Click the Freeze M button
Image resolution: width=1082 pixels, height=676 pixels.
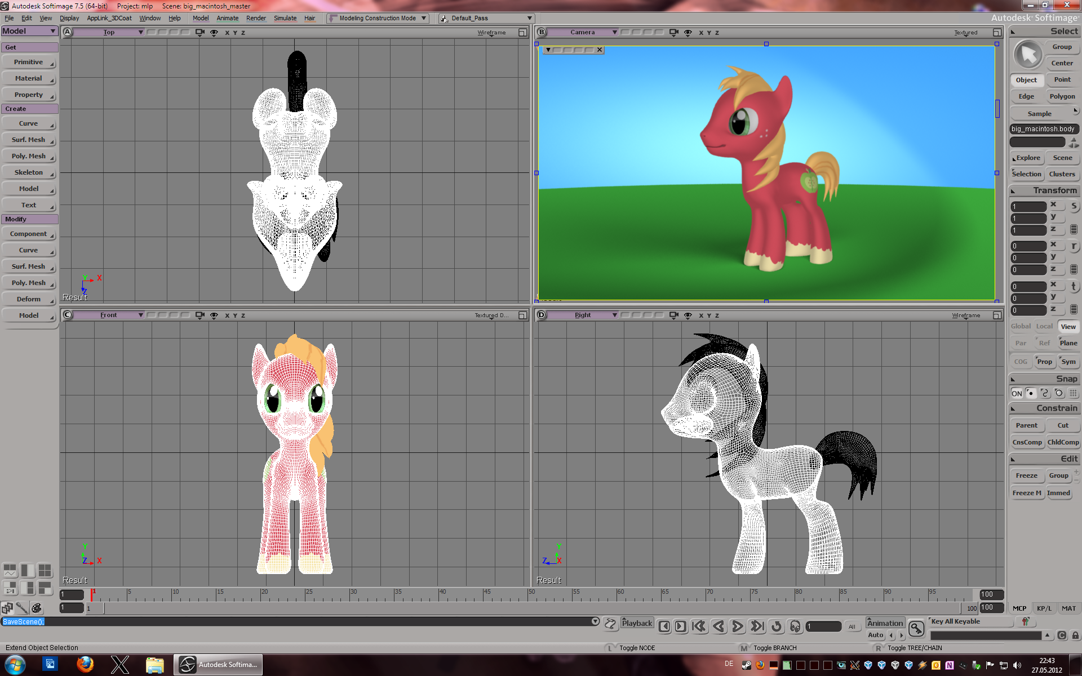tap(1027, 493)
